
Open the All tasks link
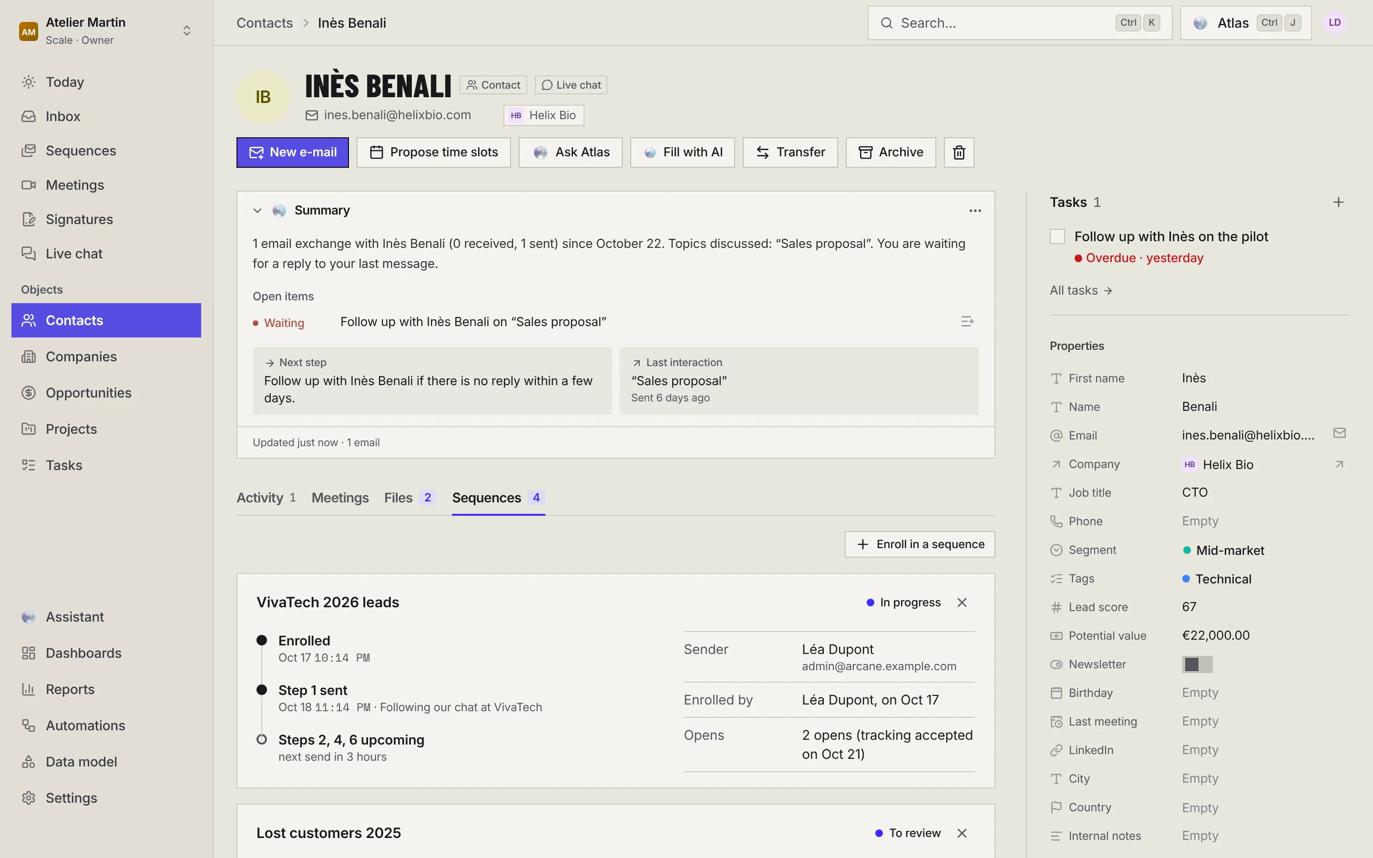point(1081,291)
